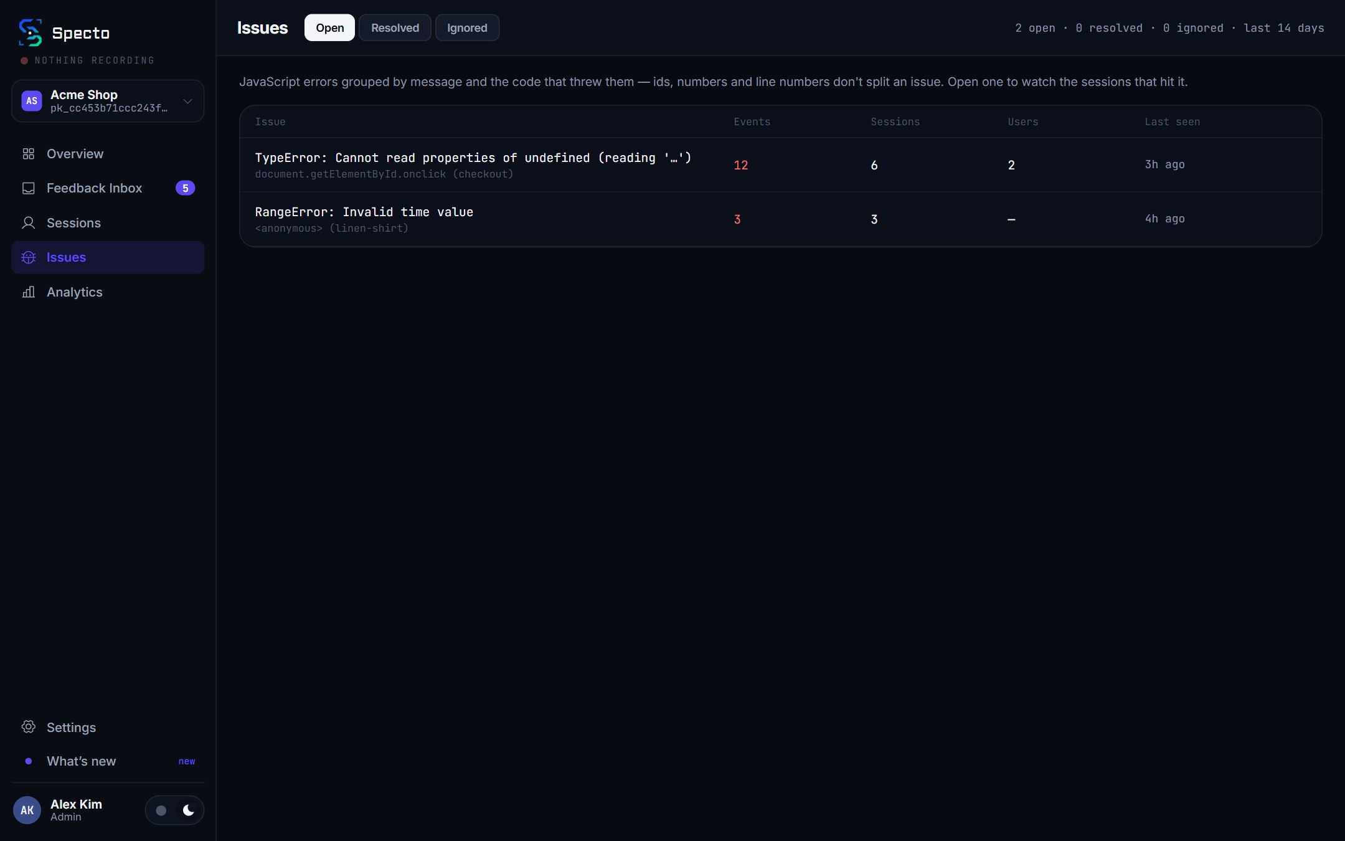Select the Open issues tab
This screenshot has height=841, width=1345.
(x=329, y=27)
